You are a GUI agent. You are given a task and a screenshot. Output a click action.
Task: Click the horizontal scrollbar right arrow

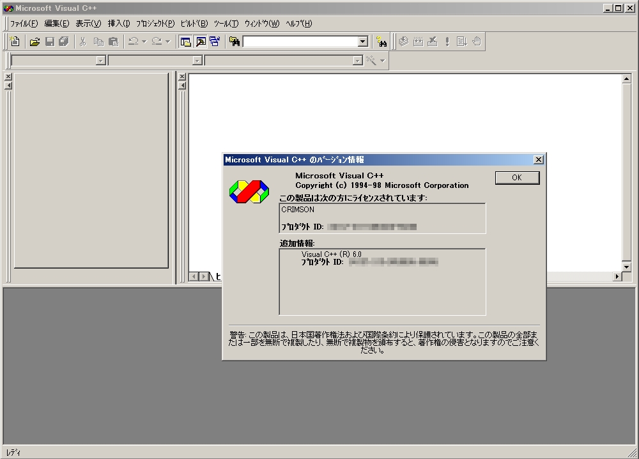617,276
